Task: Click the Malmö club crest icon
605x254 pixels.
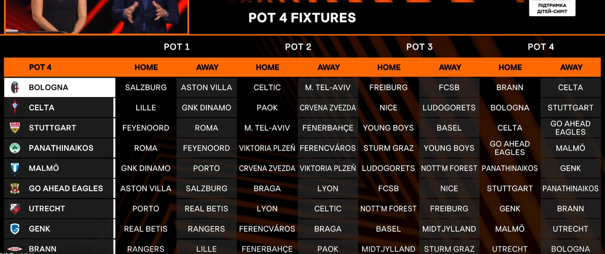Action: (x=15, y=168)
